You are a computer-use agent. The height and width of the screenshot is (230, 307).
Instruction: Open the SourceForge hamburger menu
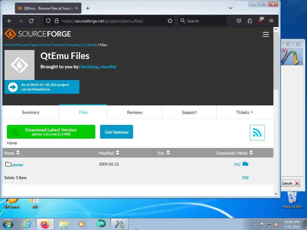[x=266, y=34]
